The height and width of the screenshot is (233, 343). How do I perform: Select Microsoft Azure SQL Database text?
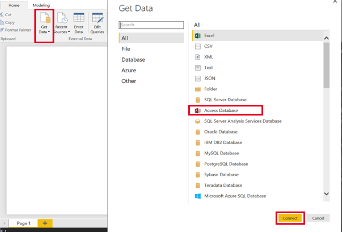pos(235,196)
